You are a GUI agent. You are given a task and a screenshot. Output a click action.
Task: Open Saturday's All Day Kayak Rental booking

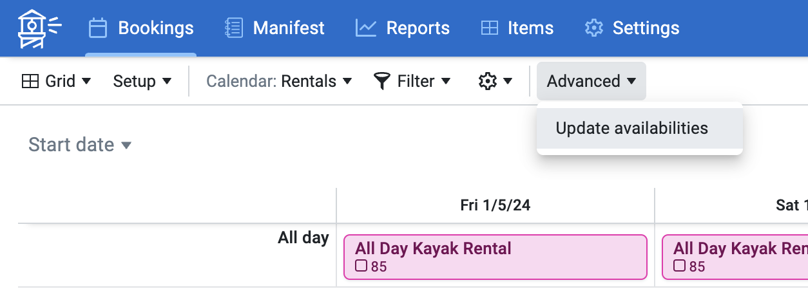(735, 257)
